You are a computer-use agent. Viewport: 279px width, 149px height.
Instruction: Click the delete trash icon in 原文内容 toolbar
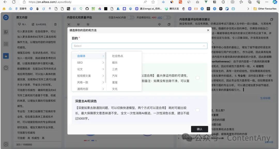pos(55,24)
